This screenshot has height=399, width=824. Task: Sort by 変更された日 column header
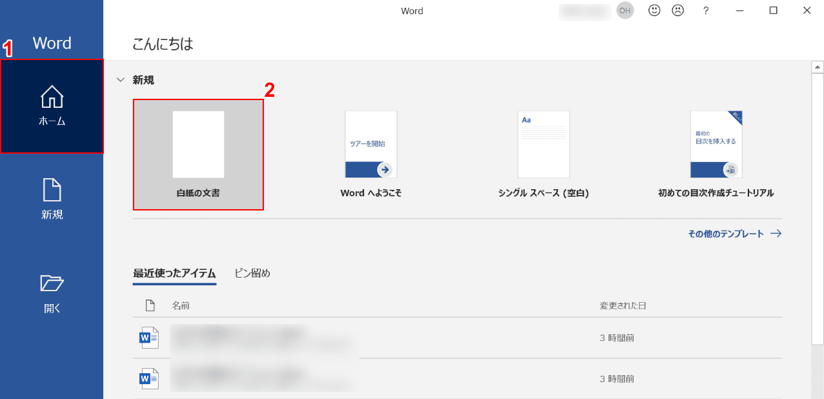tap(623, 305)
